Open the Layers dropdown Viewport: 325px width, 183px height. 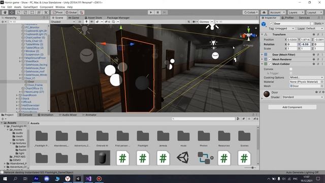pyautogui.click(x=296, y=12)
